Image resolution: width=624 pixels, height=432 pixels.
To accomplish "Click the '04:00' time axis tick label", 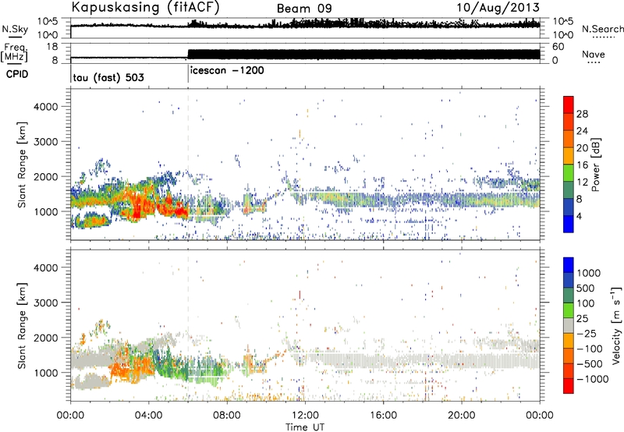I will tap(148, 416).
